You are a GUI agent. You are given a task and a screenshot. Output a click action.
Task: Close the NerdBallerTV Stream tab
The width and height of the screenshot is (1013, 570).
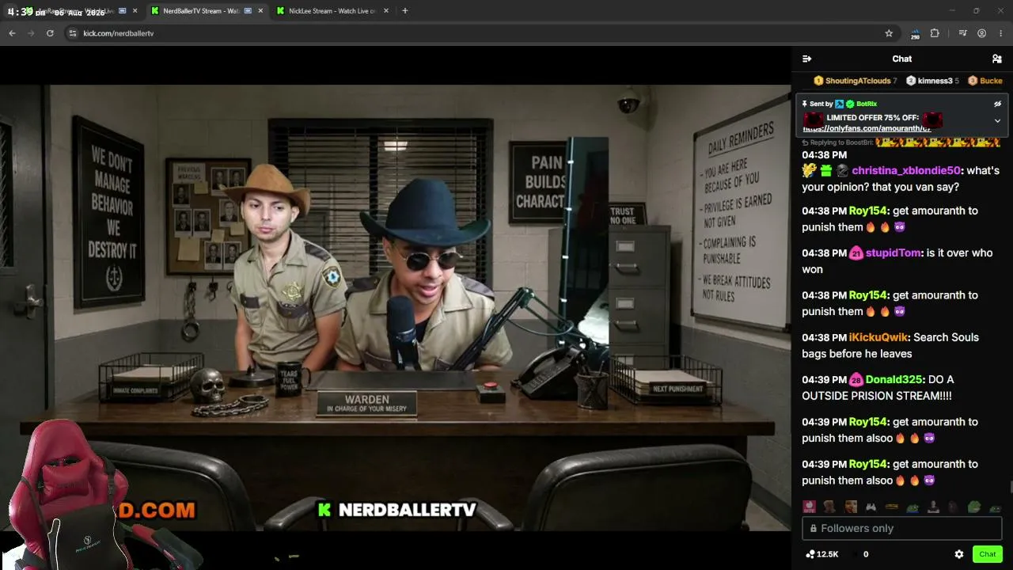pyautogui.click(x=260, y=11)
